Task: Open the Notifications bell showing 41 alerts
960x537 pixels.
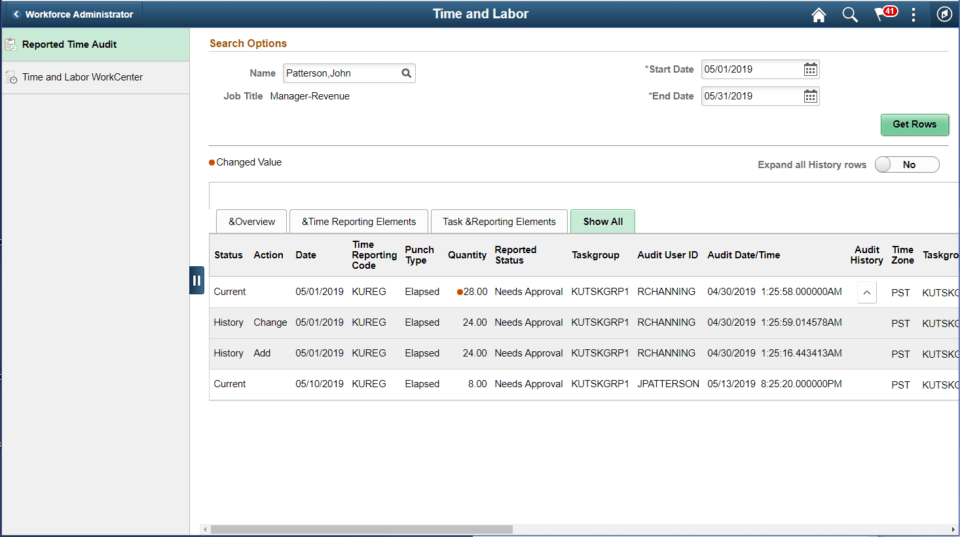Action: pyautogui.click(x=881, y=14)
